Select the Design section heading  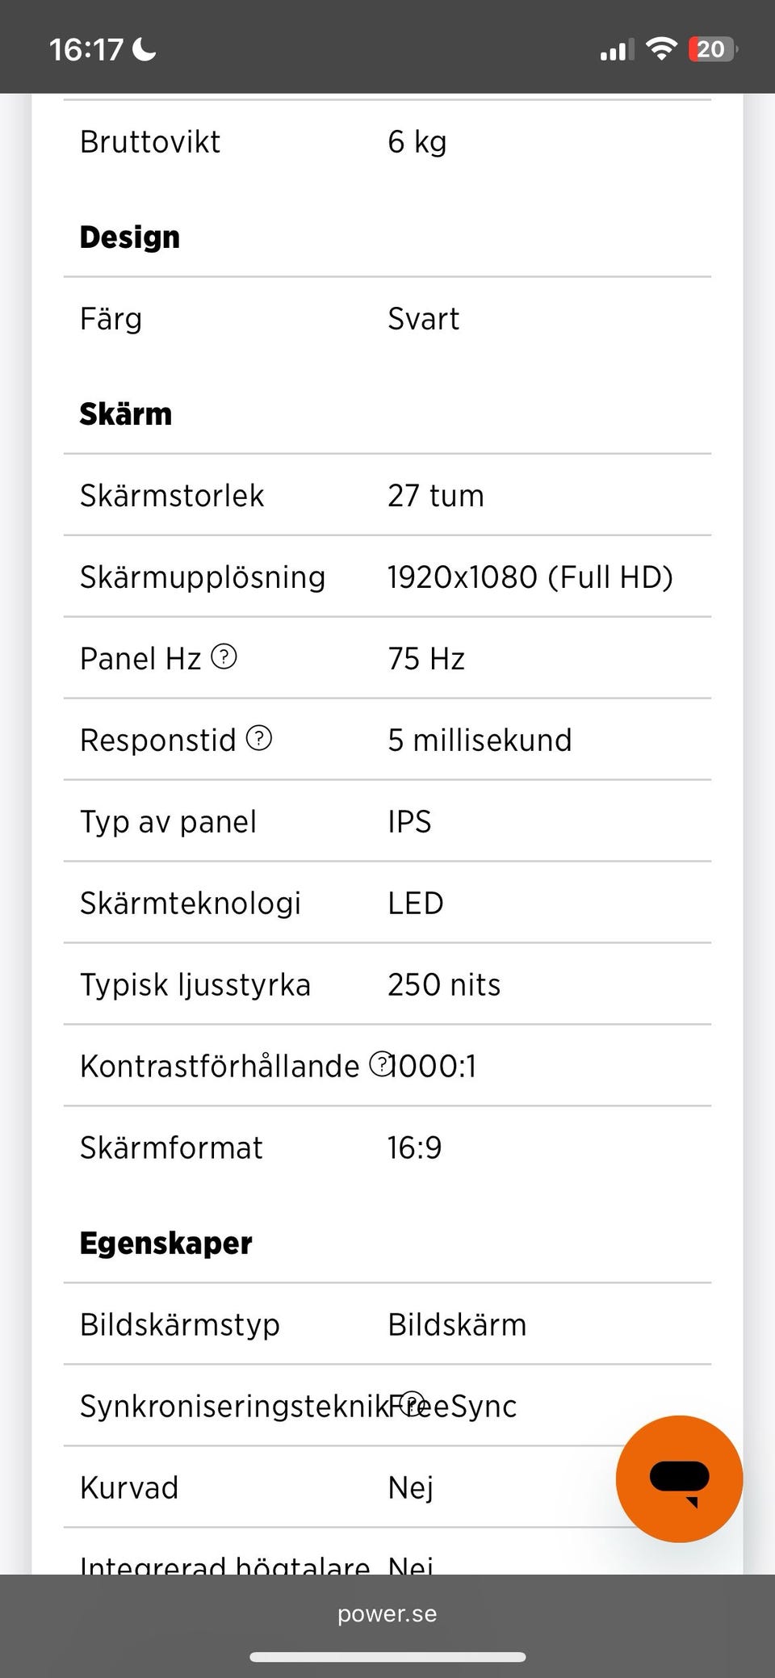pos(130,237)
